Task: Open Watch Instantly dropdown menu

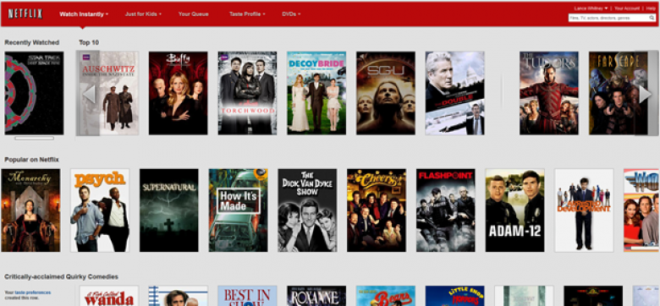Action: (x=84, y=14)
